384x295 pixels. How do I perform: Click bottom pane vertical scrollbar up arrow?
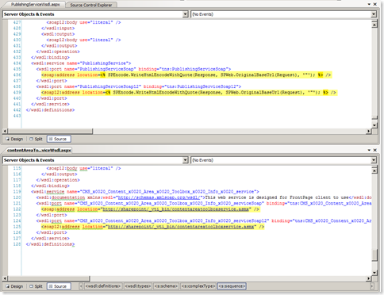click(x=374, y=170)
